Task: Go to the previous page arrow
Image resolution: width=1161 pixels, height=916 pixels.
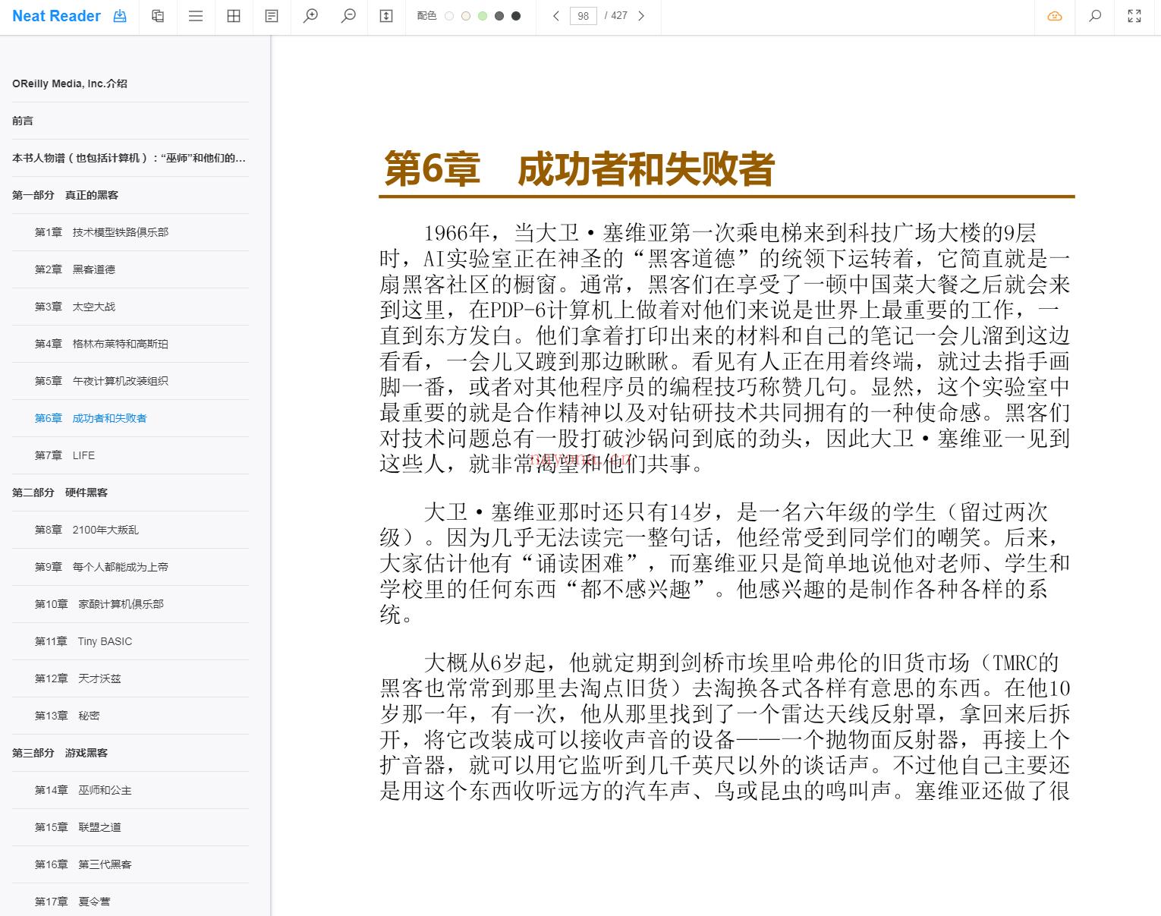Action: click(x=556, y=16)
